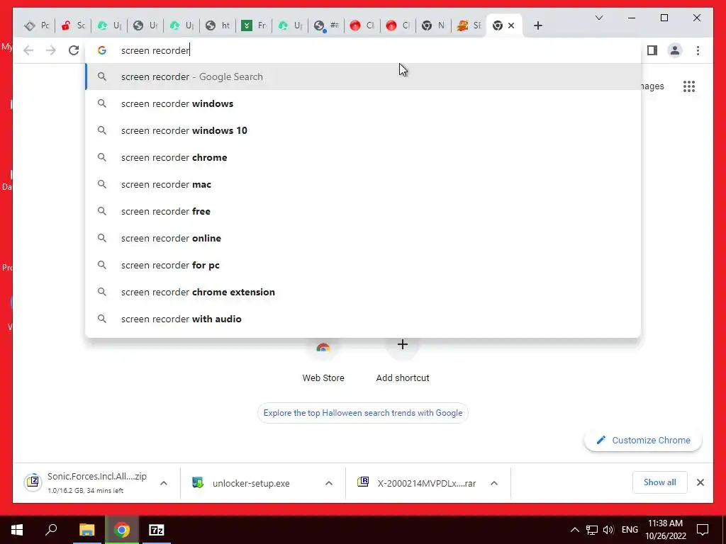
Task: Open a new tab with plus button
Action: point(537,26)
